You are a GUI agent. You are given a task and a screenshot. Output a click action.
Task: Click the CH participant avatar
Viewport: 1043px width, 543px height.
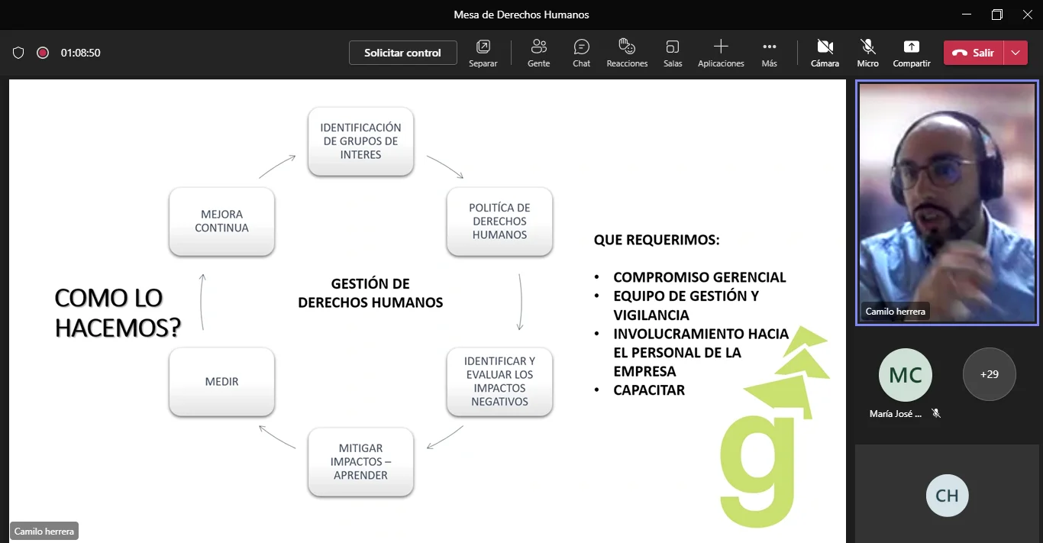click(x=947, y=496)
